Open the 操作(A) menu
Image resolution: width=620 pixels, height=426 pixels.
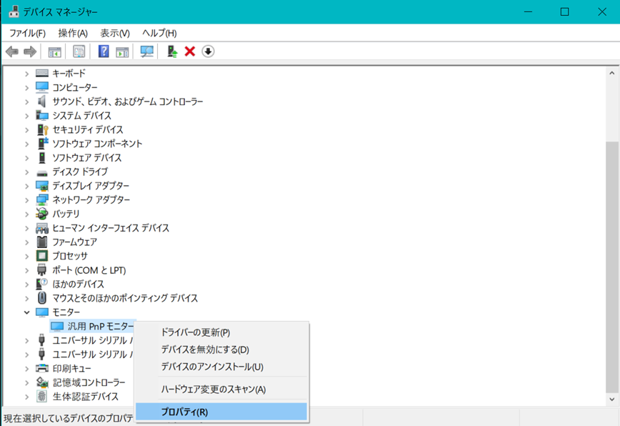pyautogui.click(x=73, y=34)
